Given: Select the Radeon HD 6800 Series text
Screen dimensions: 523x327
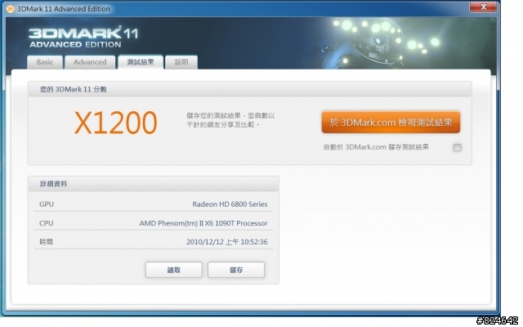Looking at the screenshot, I should [x=230, y=204].
